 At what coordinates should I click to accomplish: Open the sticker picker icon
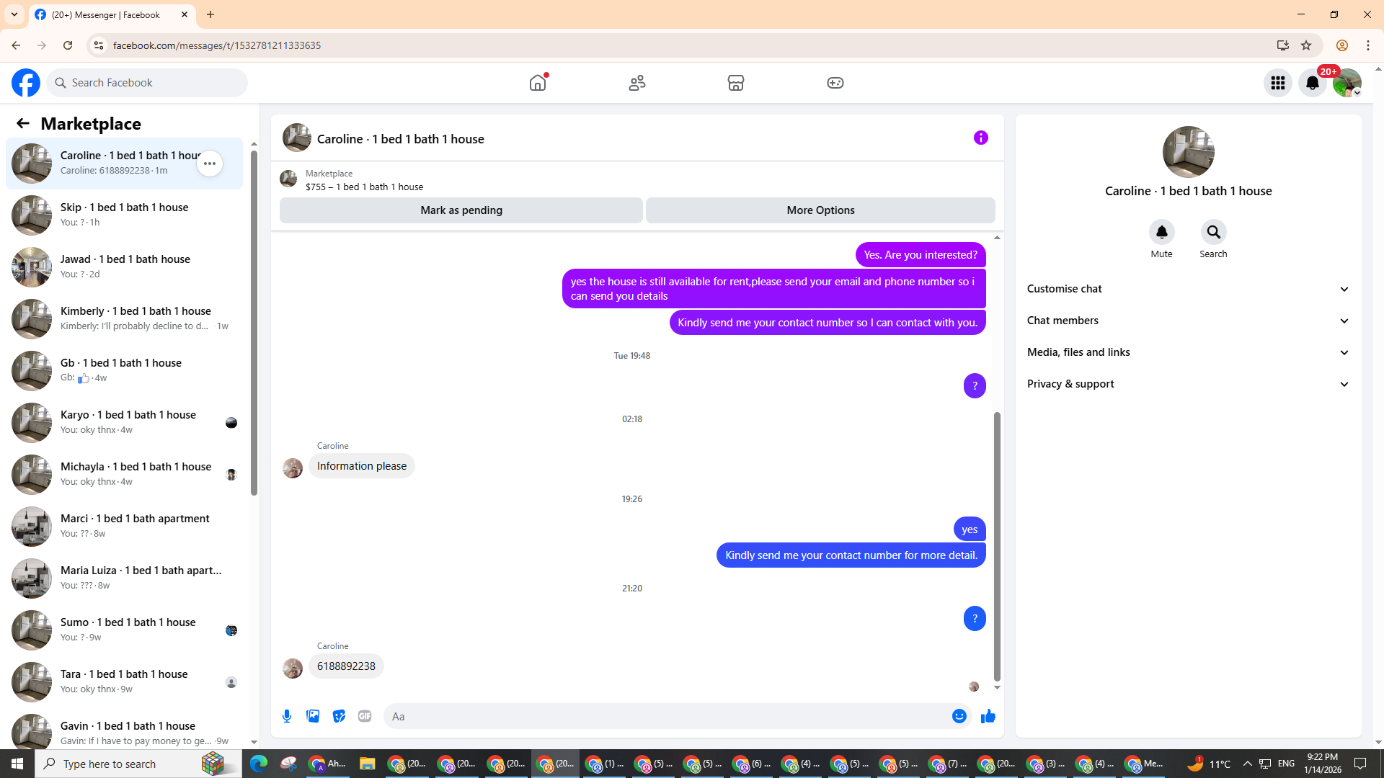click(339, 716)
